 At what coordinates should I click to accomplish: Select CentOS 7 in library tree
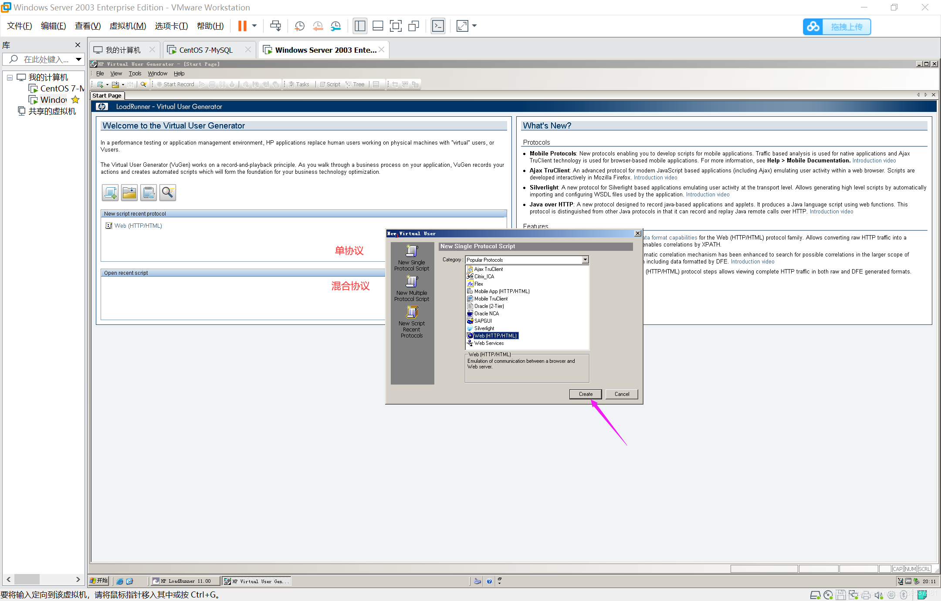coord(57,88)
